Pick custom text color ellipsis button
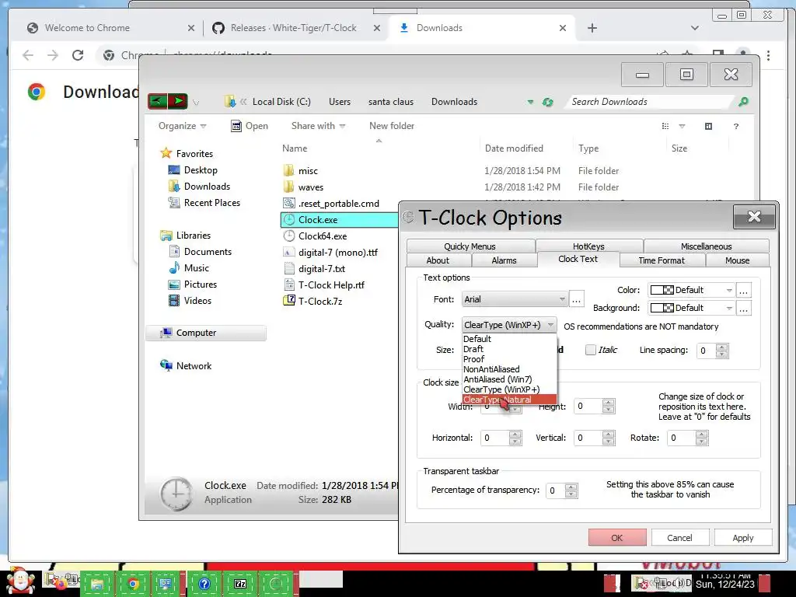The height and width of the screenshot is (597, 796). point(743,291)
